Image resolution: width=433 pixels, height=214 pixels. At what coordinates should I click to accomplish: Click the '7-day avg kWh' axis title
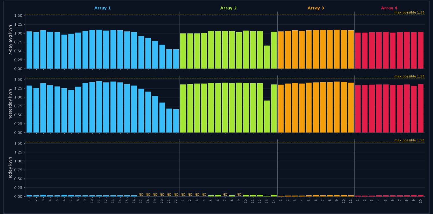[x=10, y=40]
